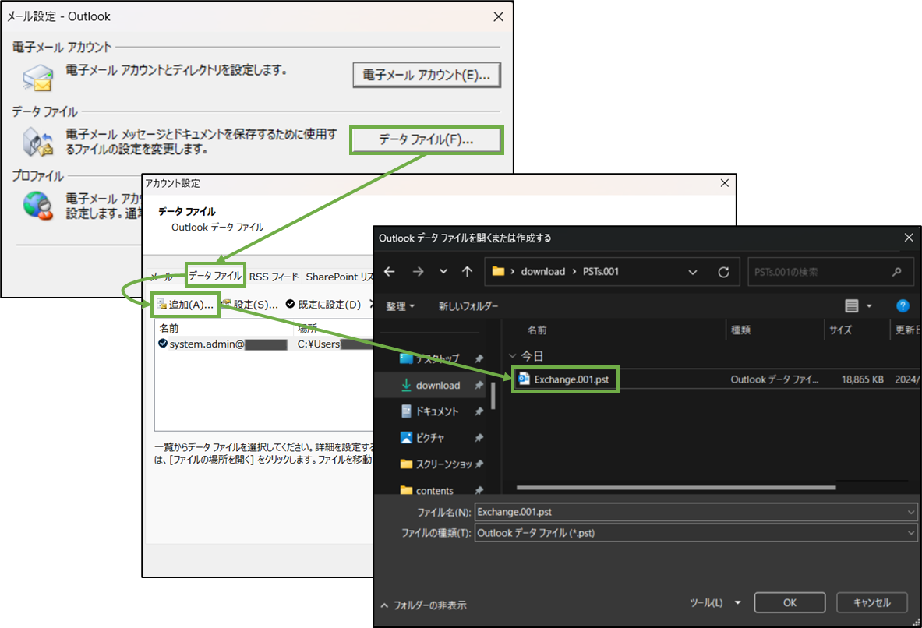Switch to the SharePoint リスト tab

coord(339,277)
